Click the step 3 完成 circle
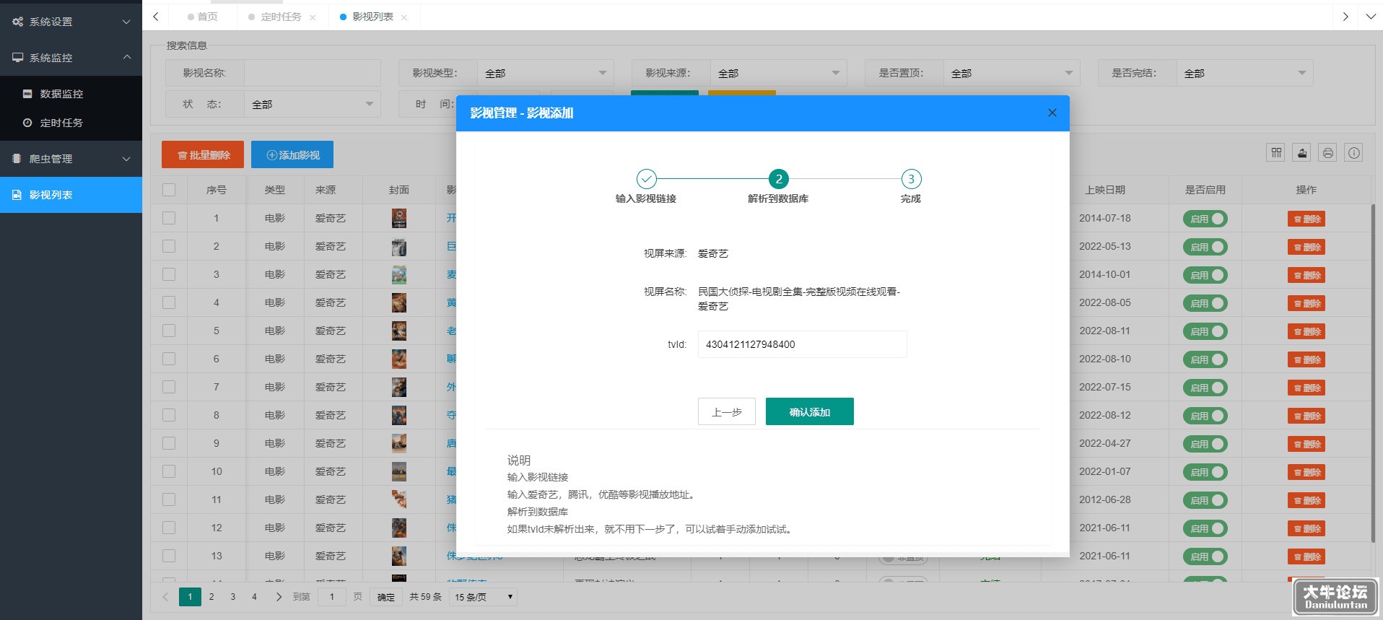Image resolution: width=1383 pixels, height=620 pixels. 911,178
